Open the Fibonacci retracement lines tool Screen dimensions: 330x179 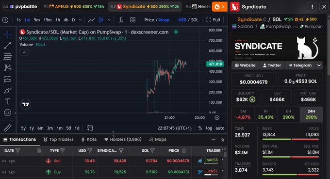point(8,57)
